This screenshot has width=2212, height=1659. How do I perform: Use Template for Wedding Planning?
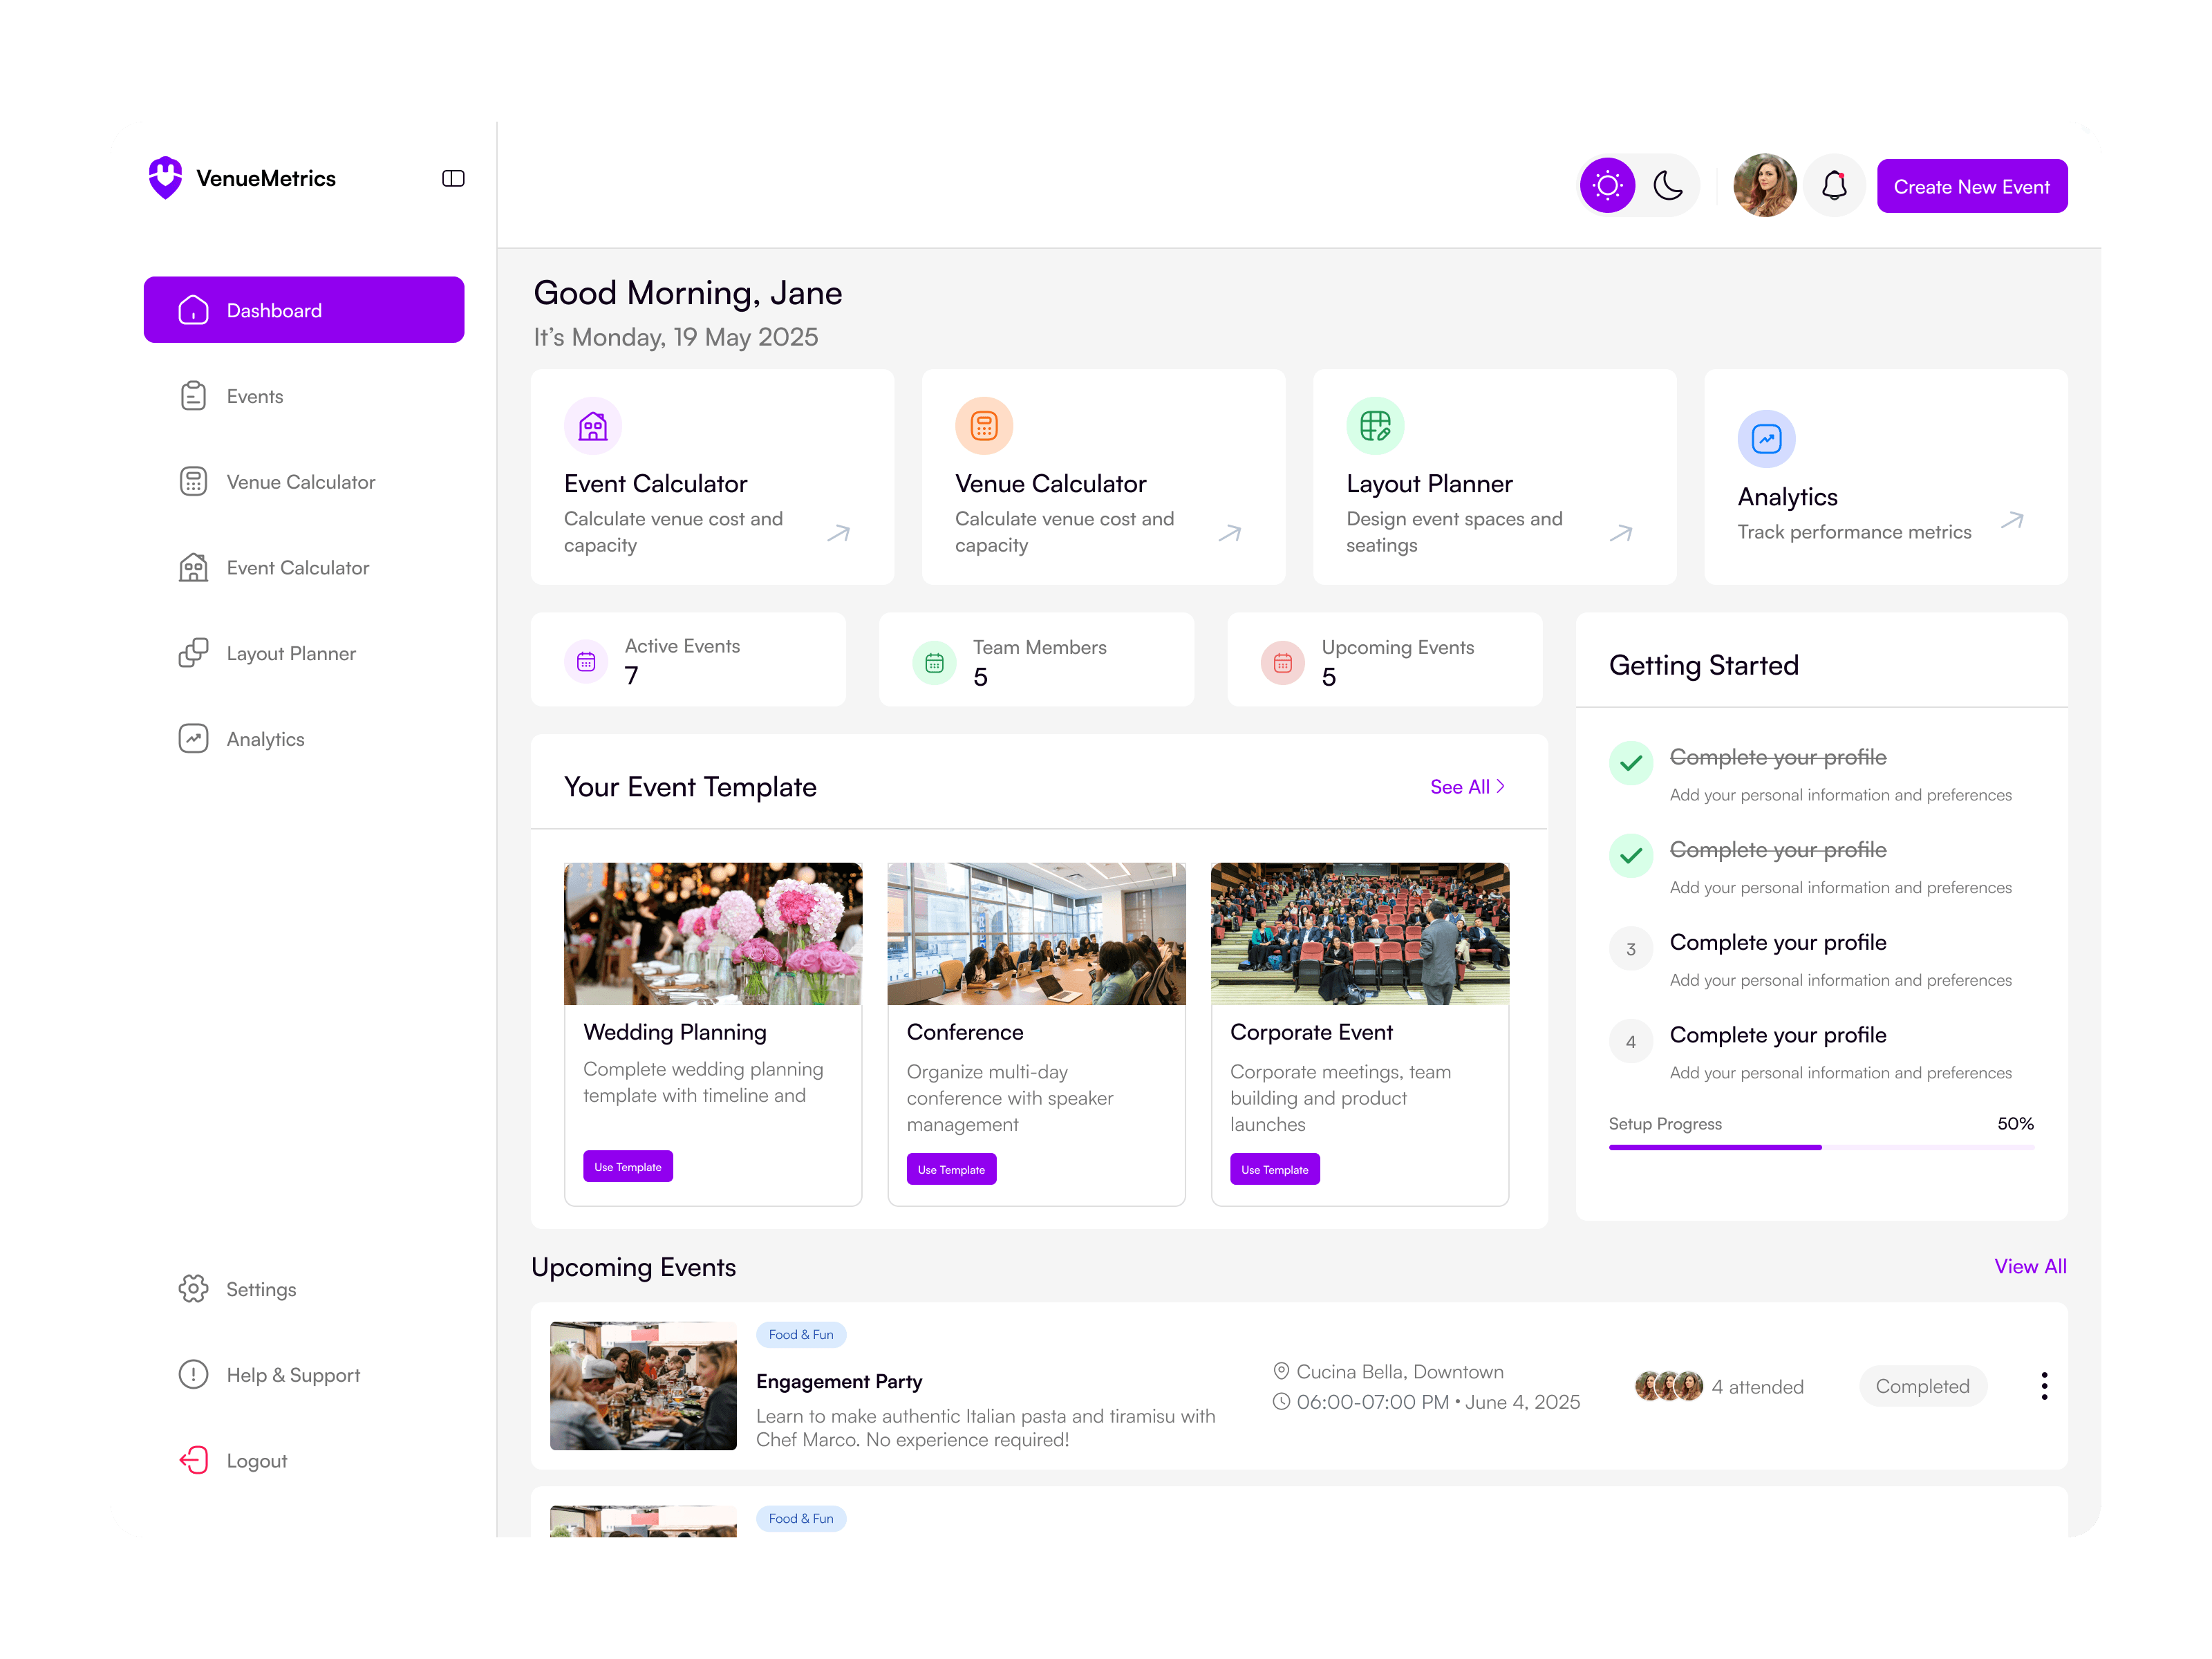(628, 1167)
